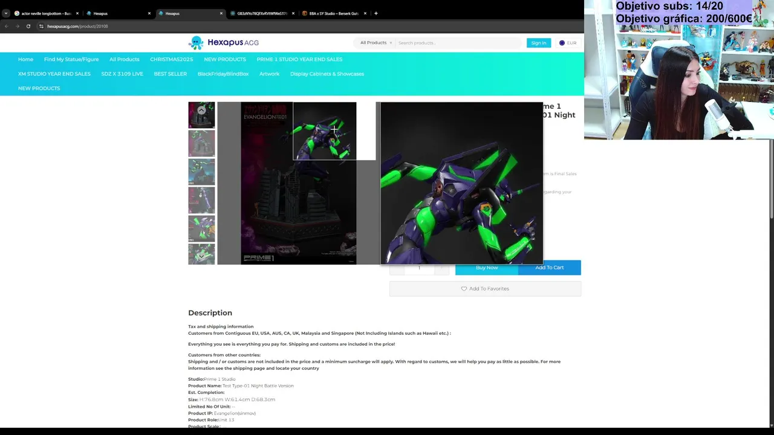The image size is (774, 435).
Task: Open NEW PRODUCTS in the top menu row
Action: click(225, 59)
